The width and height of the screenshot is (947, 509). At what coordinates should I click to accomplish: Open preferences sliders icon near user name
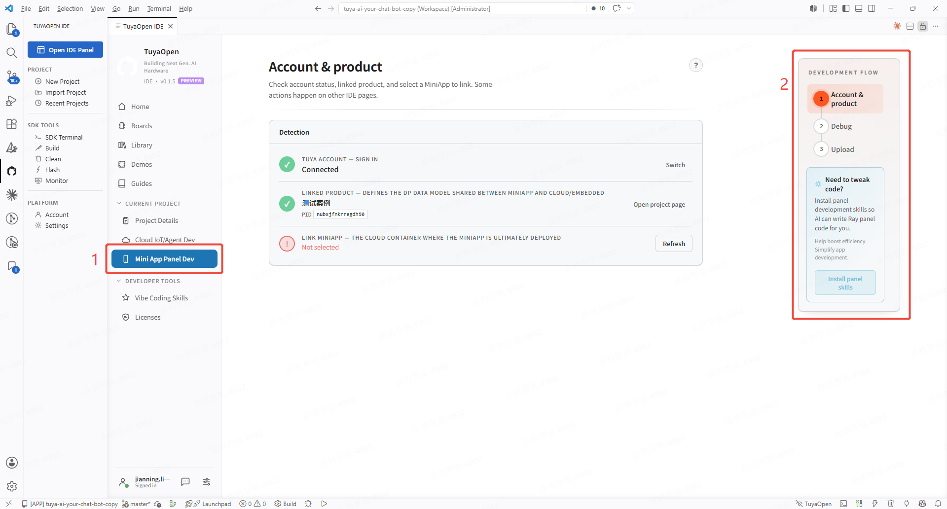(x=206, y=482)
